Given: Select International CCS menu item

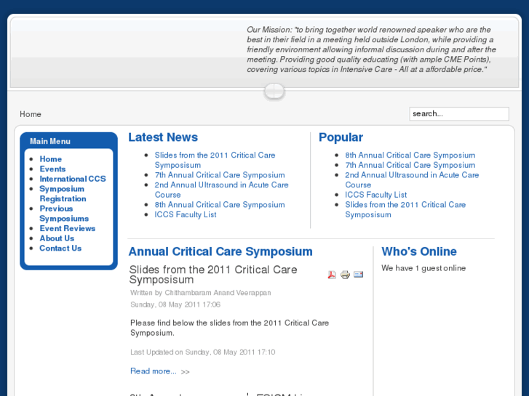Looking at the screenshot, I should click(73, 179).
